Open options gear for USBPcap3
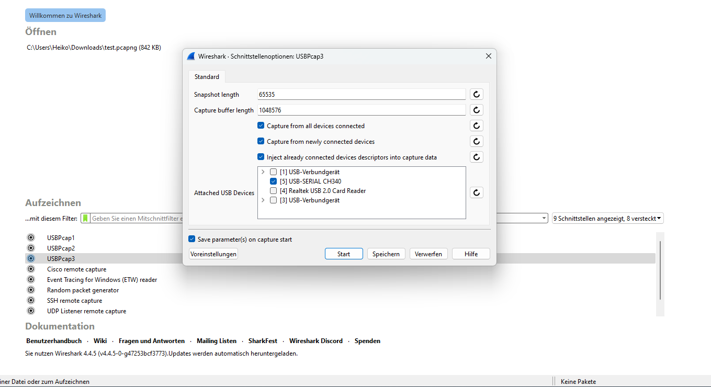711x387 pixels. [x=31, y=258]
